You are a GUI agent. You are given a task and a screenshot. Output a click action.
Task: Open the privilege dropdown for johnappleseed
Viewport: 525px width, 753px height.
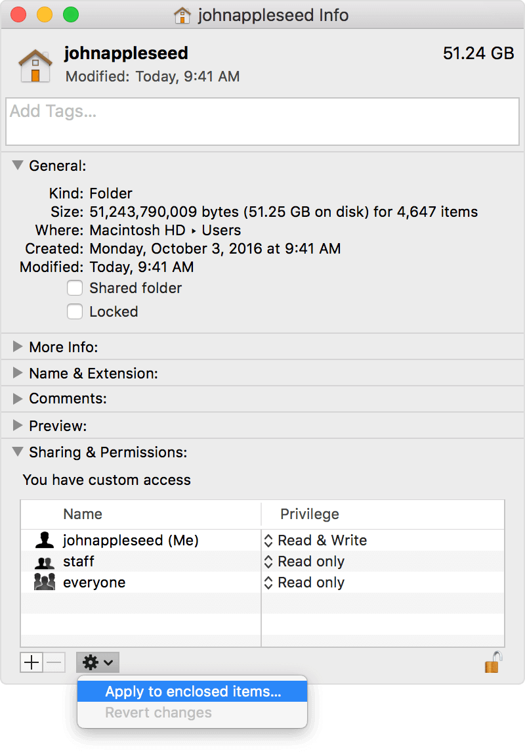[268, 540]
